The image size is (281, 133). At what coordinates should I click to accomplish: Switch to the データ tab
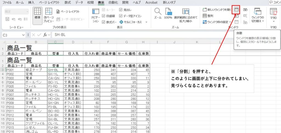(79, 2)
